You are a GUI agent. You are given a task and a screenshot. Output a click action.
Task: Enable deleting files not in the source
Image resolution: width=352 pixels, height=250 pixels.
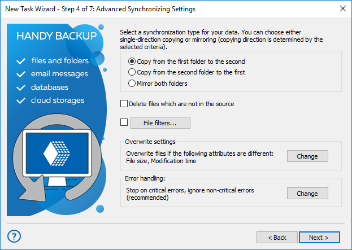124,104
